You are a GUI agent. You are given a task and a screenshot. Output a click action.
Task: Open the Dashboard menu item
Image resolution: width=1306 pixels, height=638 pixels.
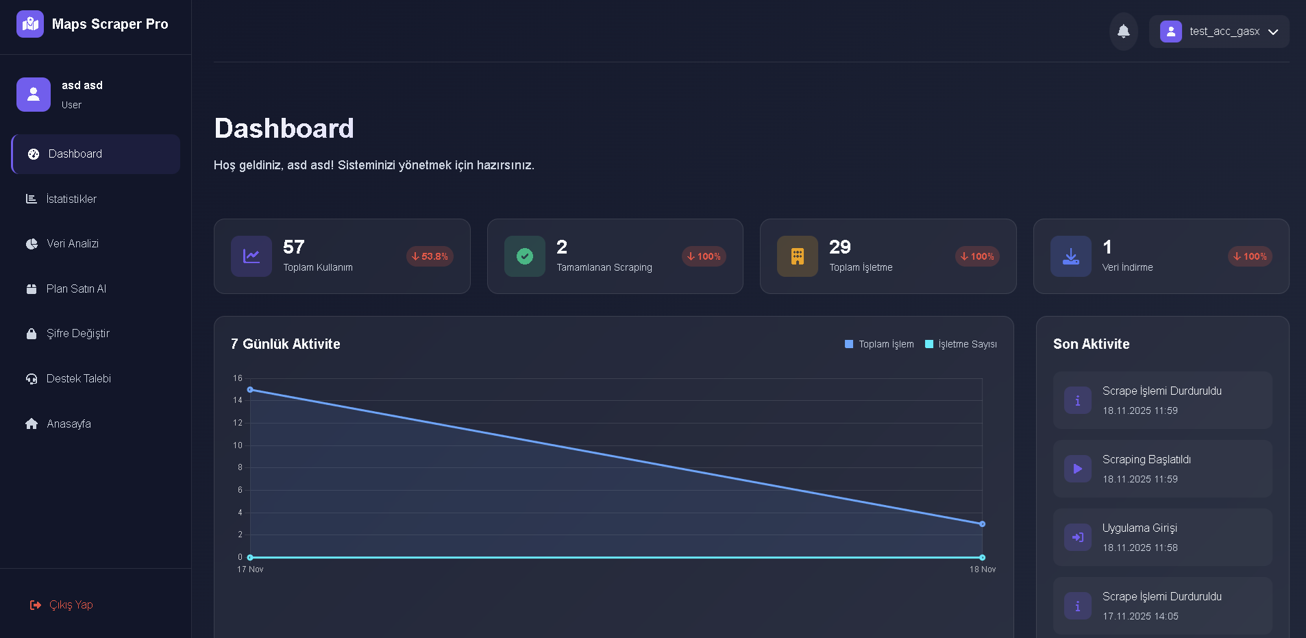[96, 154]
